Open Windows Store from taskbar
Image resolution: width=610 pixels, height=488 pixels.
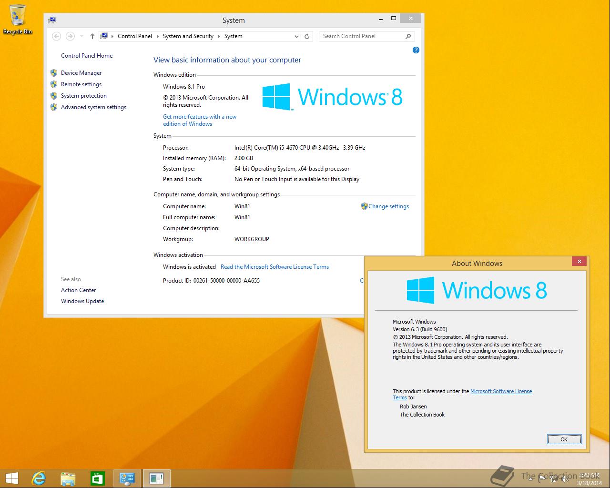(x=98, y=478)
